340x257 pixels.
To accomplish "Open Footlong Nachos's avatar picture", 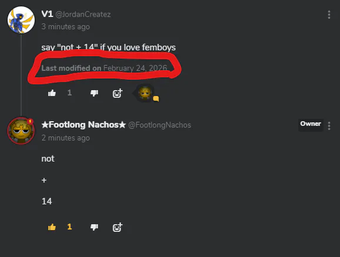I will click(x=21, y=131).
